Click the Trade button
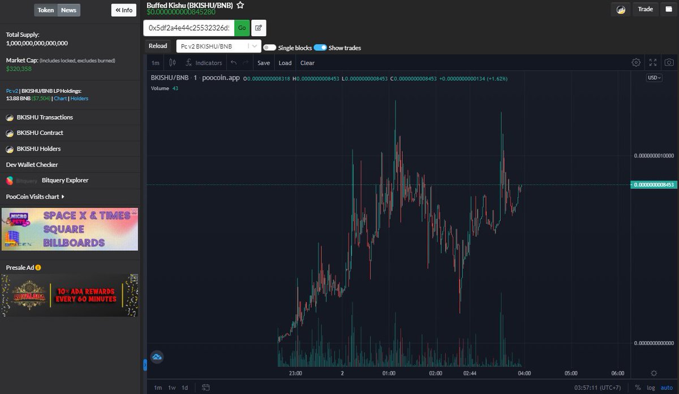This screenshot has width=679, height=394. (646, 10)
